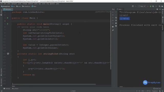The height and width of the screenshot is (92, 164).
Task: Click the progress bar in status bar
Action: 128,91
